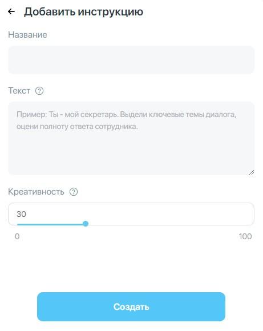
Task: Focus the Название input field
Action: pyautogui.click(x=131, y=60)
